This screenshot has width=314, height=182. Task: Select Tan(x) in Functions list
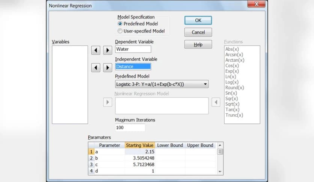tap(232, 110)
